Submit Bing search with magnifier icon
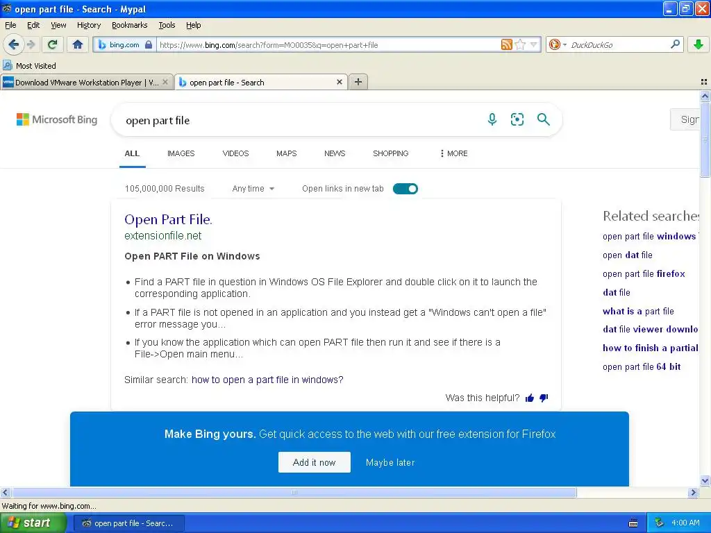 [x=543, y=119]
